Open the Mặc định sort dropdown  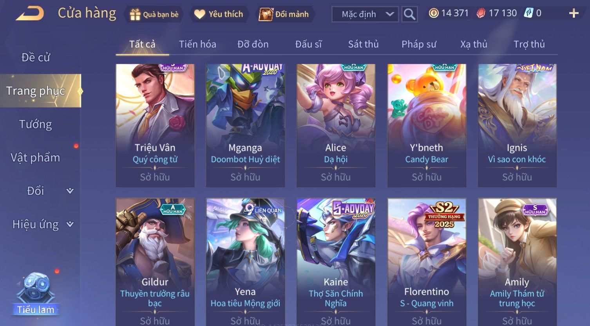(x=365, y=14)
